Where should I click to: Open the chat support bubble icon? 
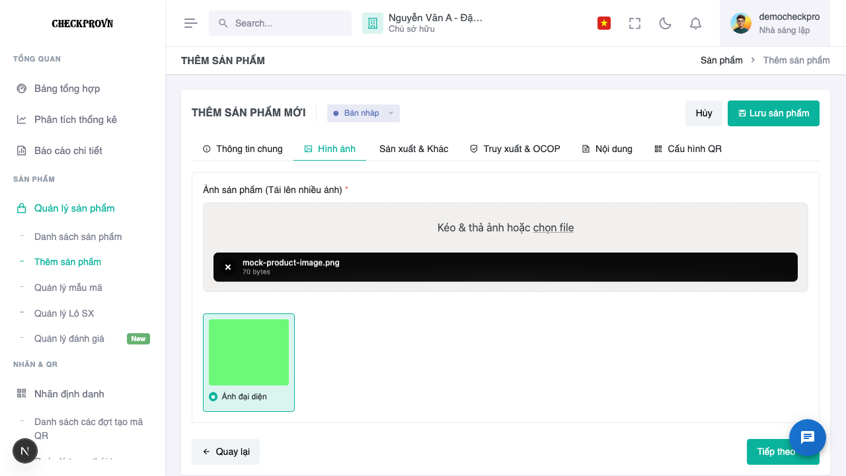click(808, 438)
